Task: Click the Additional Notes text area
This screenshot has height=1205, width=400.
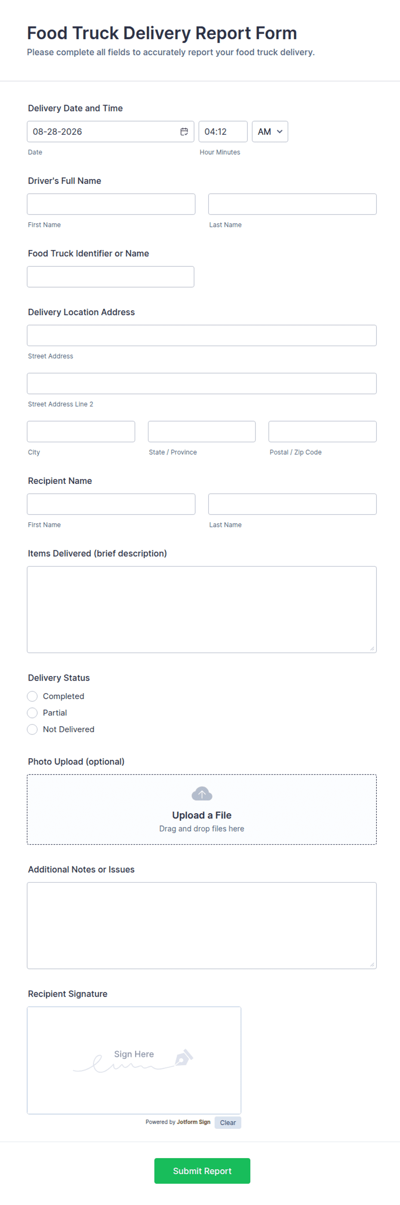Action: (202, 925)
